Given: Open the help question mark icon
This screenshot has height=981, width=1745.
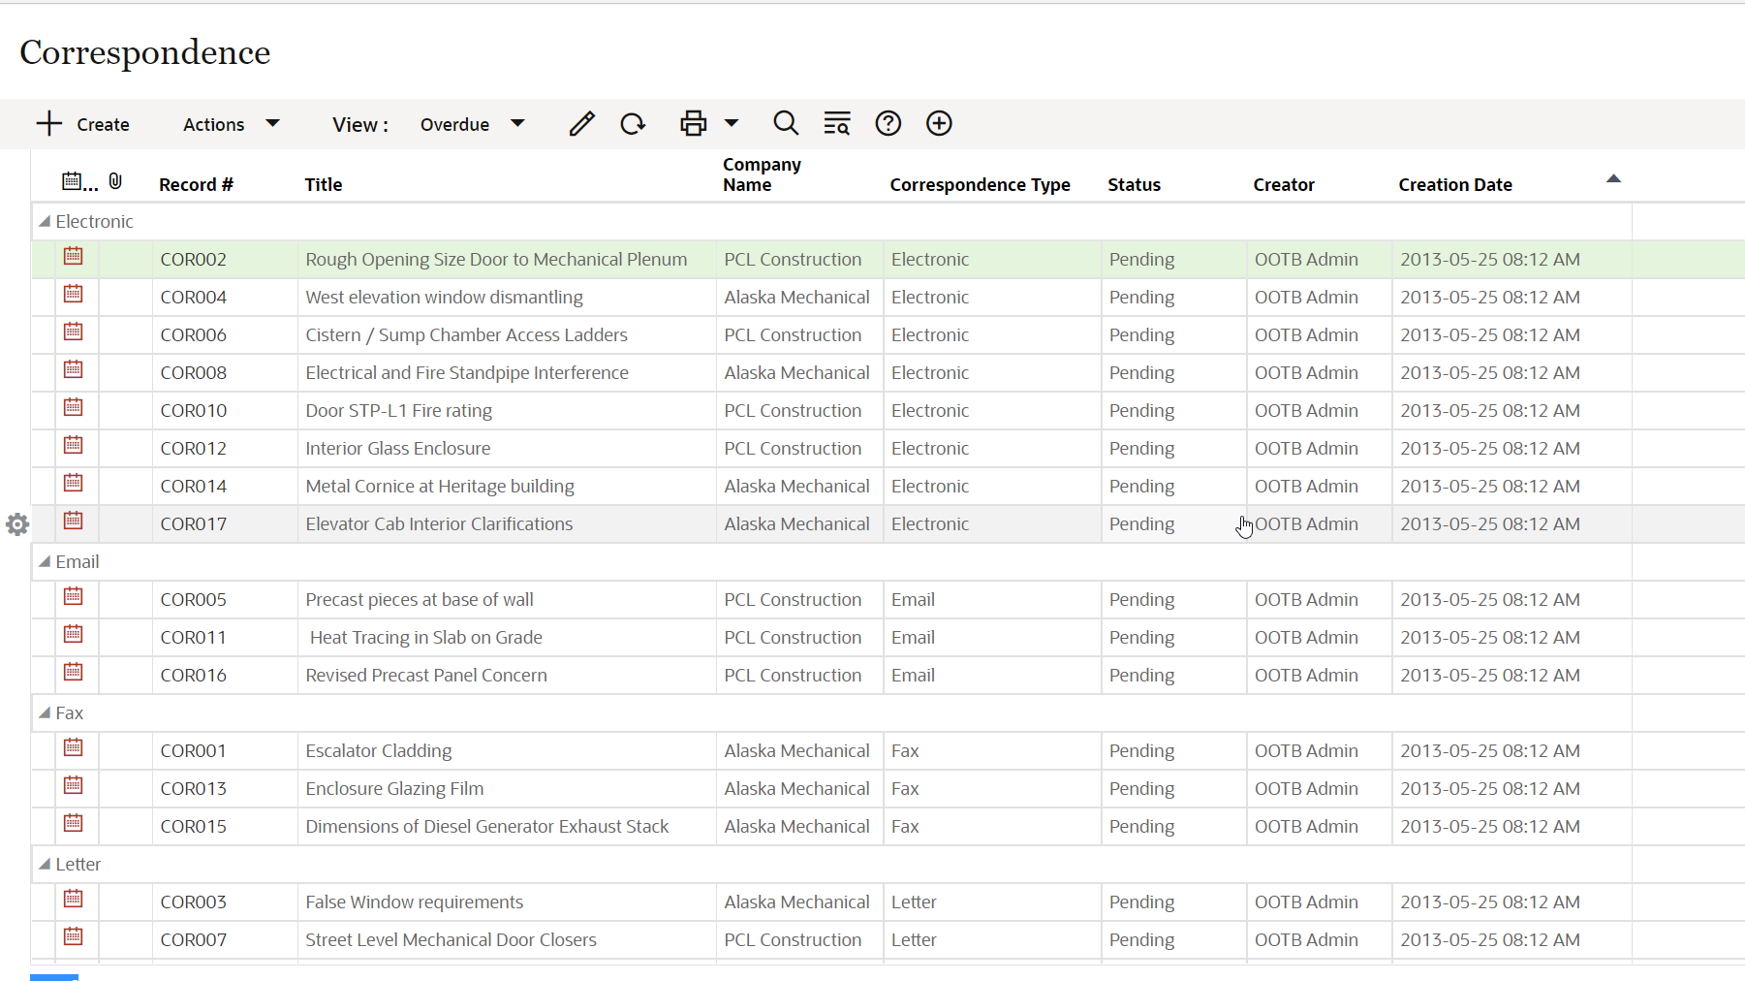Looking at the screenshot, I should pyautogui.click(x=888, y=124).
